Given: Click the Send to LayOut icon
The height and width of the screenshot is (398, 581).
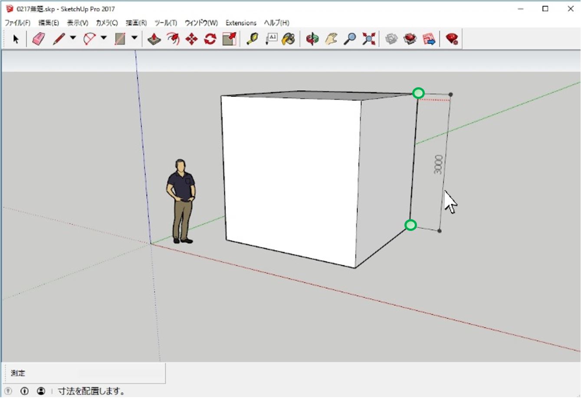Looking at the screenshot, I should pyautogui.click(x=429, y=39).
